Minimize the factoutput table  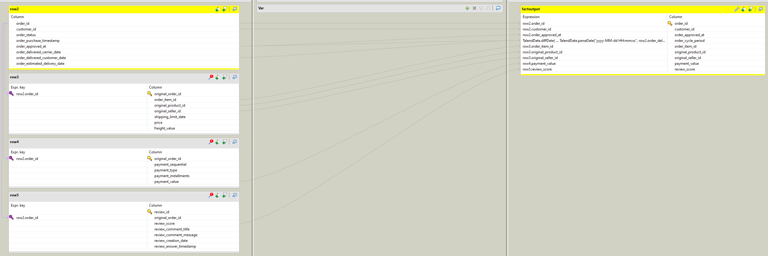761,9
